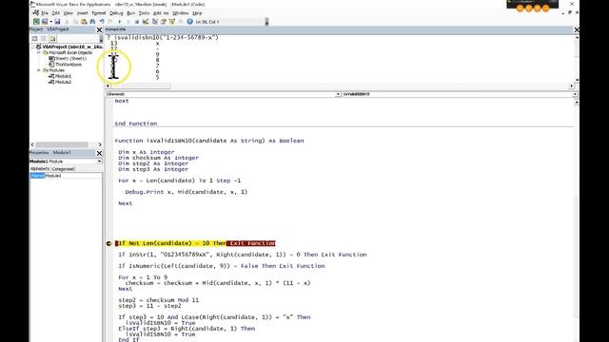The image size is (609, 342).
Task: Click the 'Debug.Print x, Mid(candidate, x, 1)' line
Action: coord(187,192)
